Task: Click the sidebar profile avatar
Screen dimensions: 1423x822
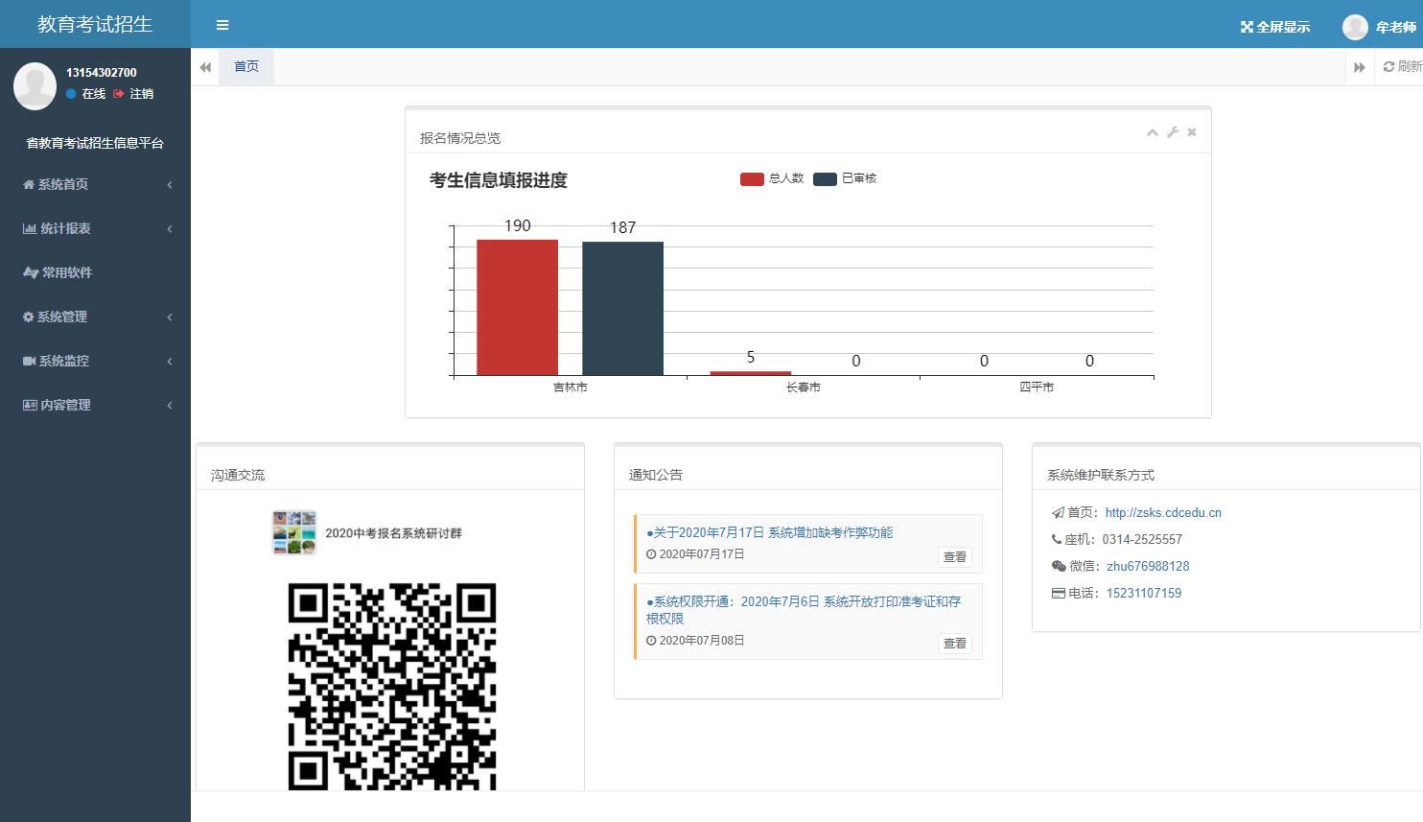Action: point(35,84)
